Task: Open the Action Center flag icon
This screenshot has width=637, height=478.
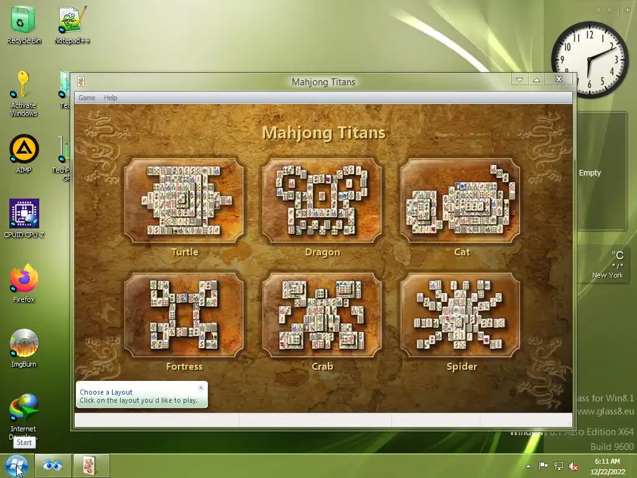Action: (x=543, y=466)
